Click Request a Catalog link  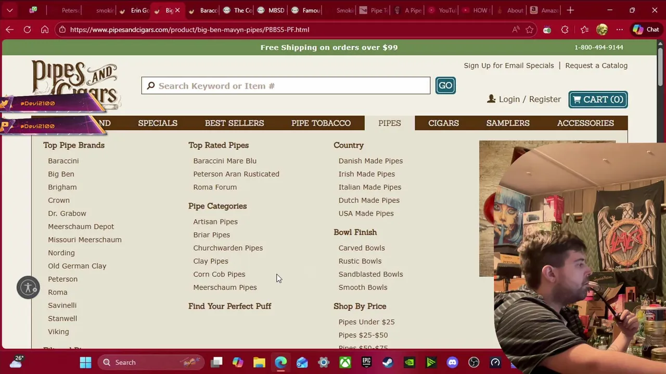click(596, 65)
